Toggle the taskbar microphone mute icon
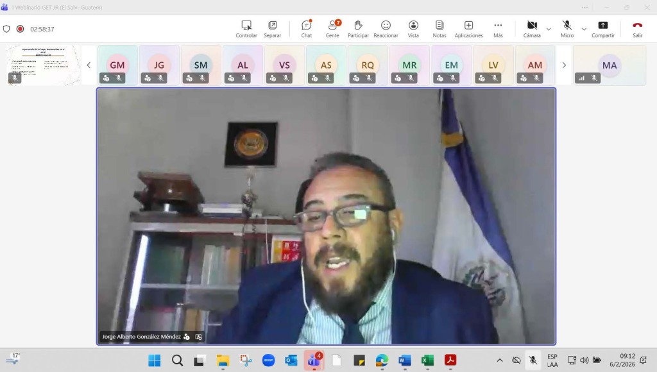This screenshot has width=657, height=372. 533,360
